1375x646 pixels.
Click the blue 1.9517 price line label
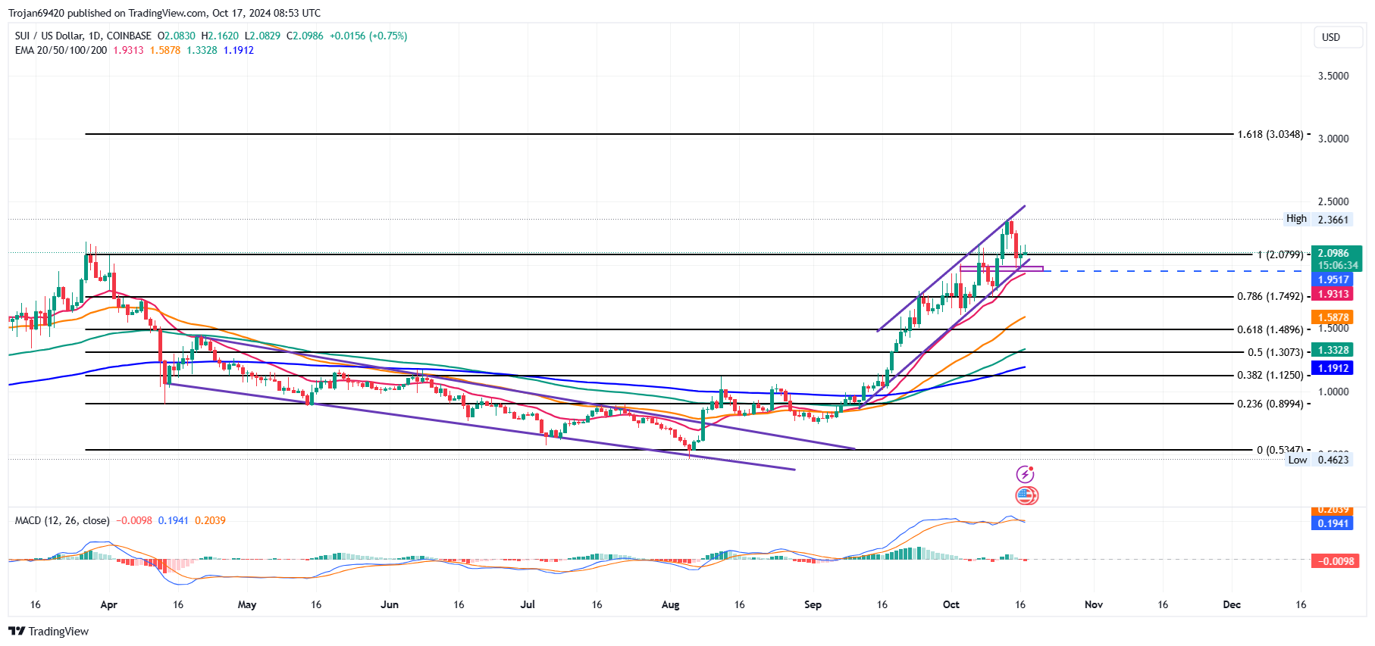[x=1333, y=280]
